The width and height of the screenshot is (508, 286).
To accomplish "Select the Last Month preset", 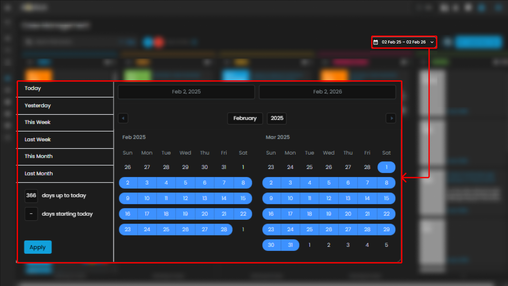I will [x=39, y=173].
